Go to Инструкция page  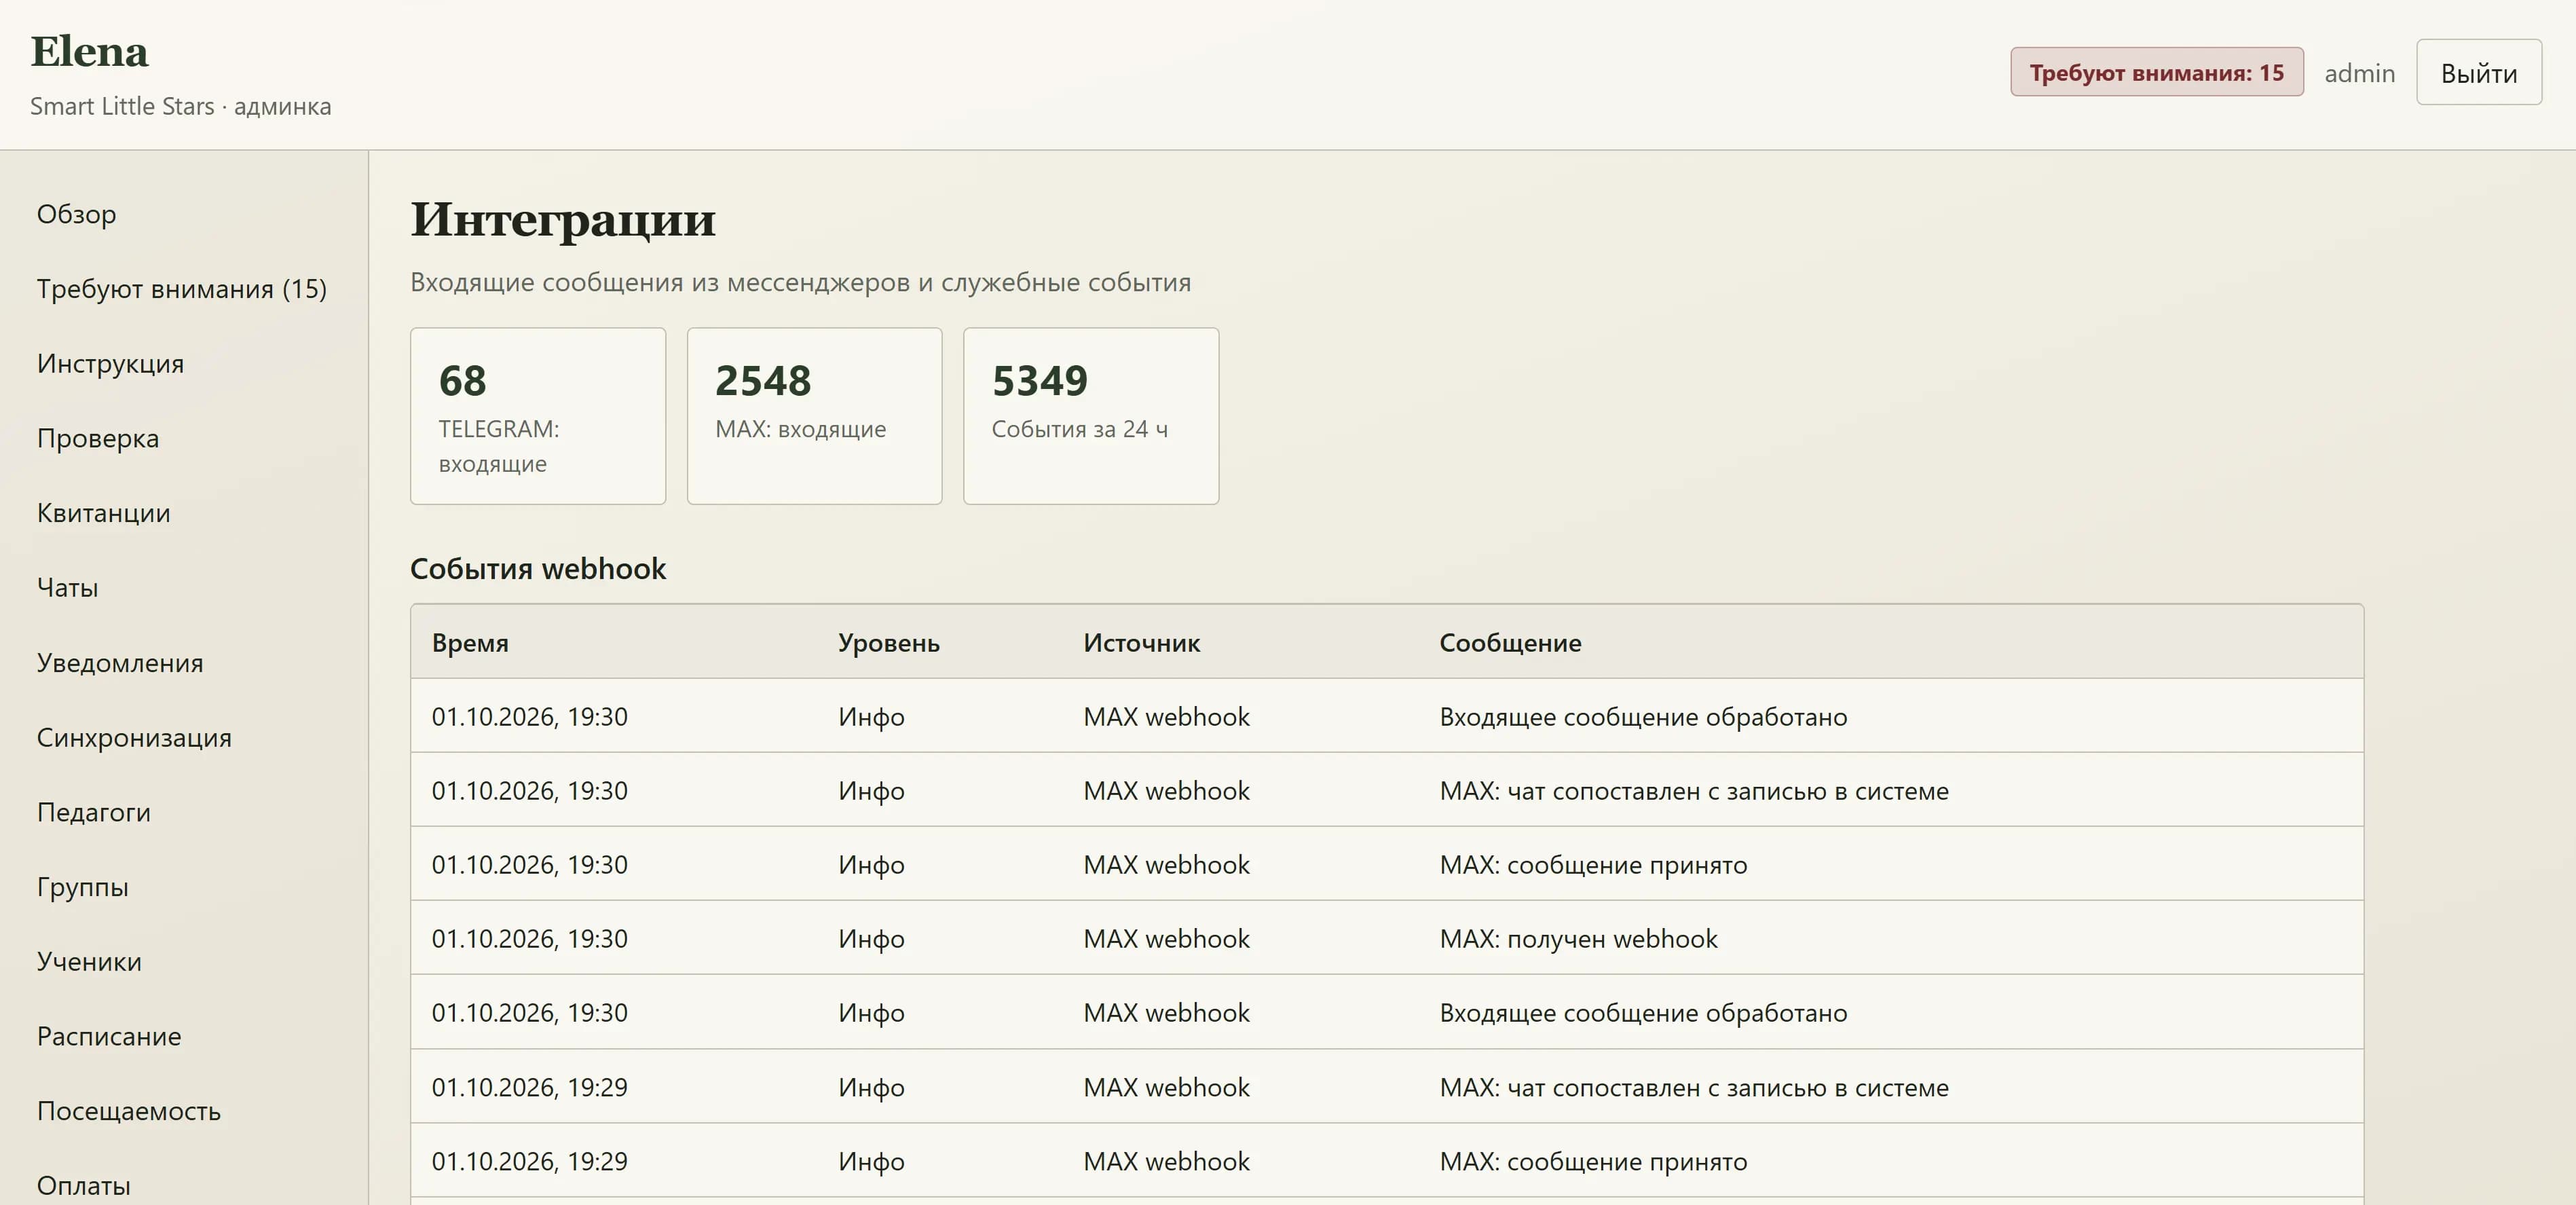(x=110, y=363)
